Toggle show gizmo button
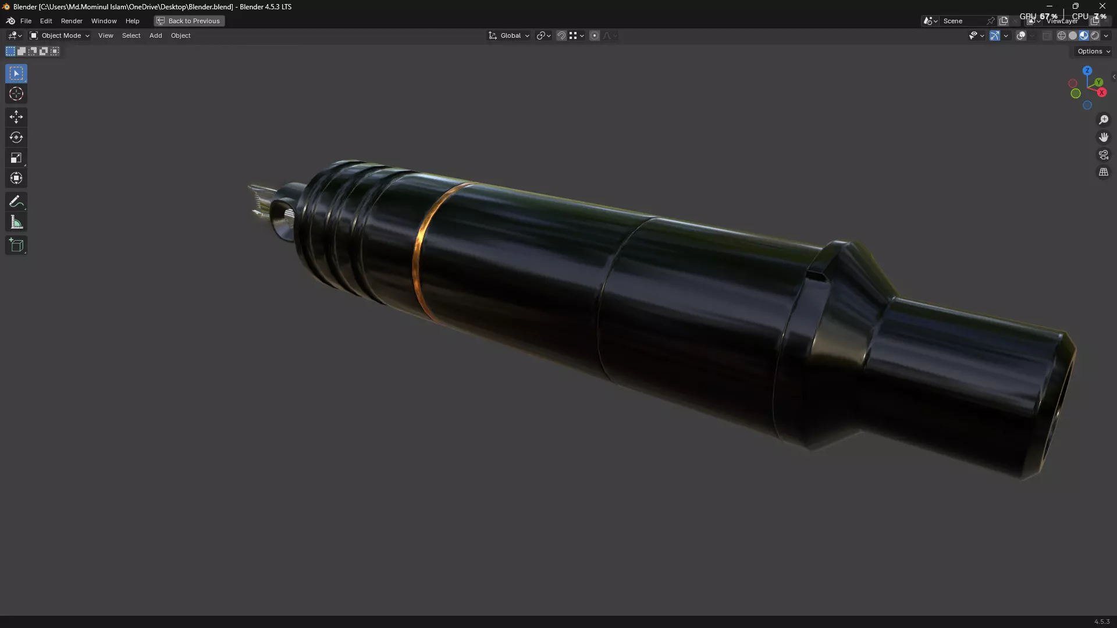The height and width of the screenshot is (628, 1117). pos(995,36)
